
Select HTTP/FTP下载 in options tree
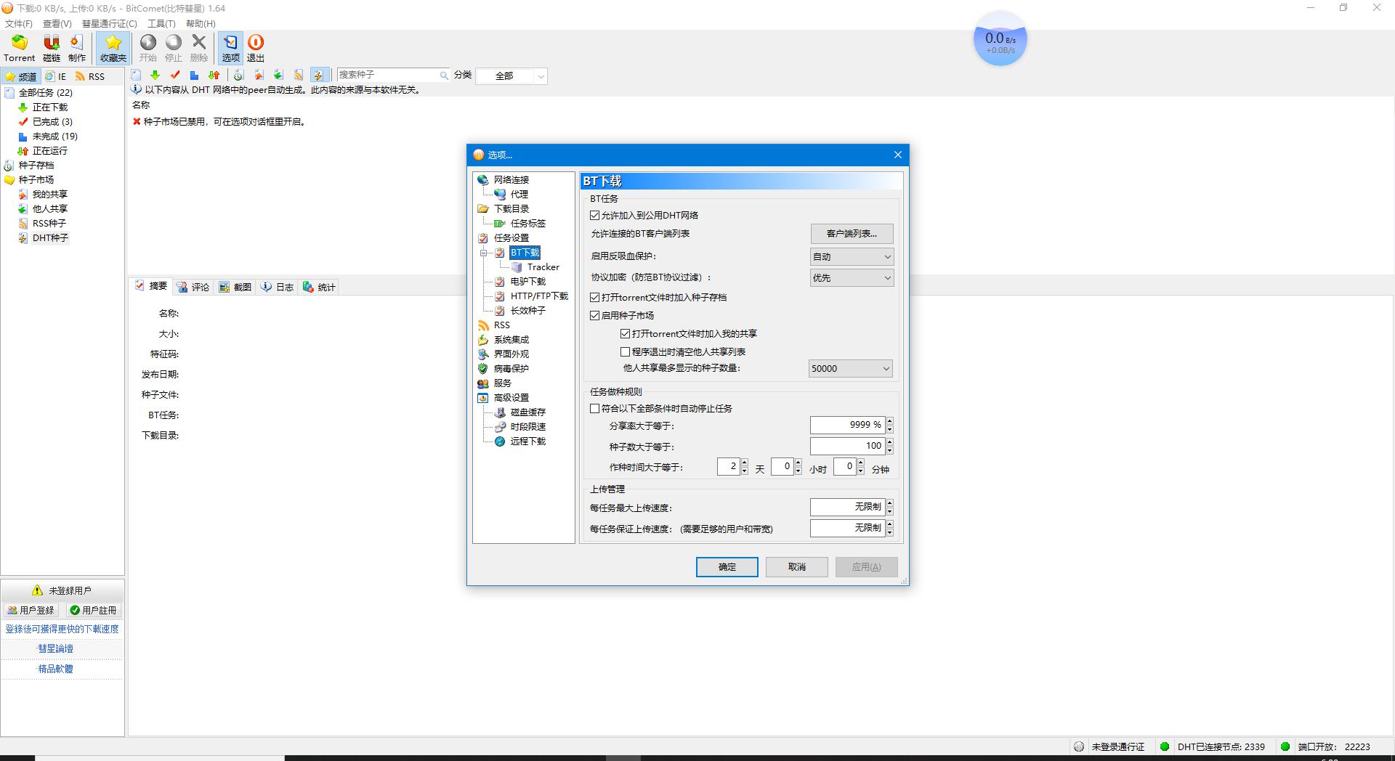[539, 296]
